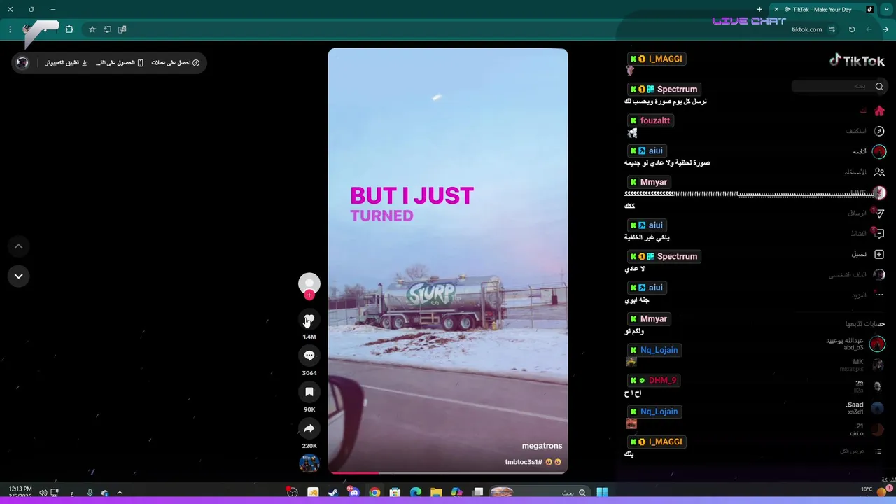Select the 'TikTok - Make Your Day' tab
The height and width of the screenshot is (504, 896).
click(822, 10)
